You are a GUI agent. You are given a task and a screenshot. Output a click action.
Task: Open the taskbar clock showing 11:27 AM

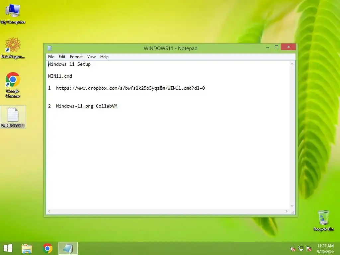coord(325,249)
